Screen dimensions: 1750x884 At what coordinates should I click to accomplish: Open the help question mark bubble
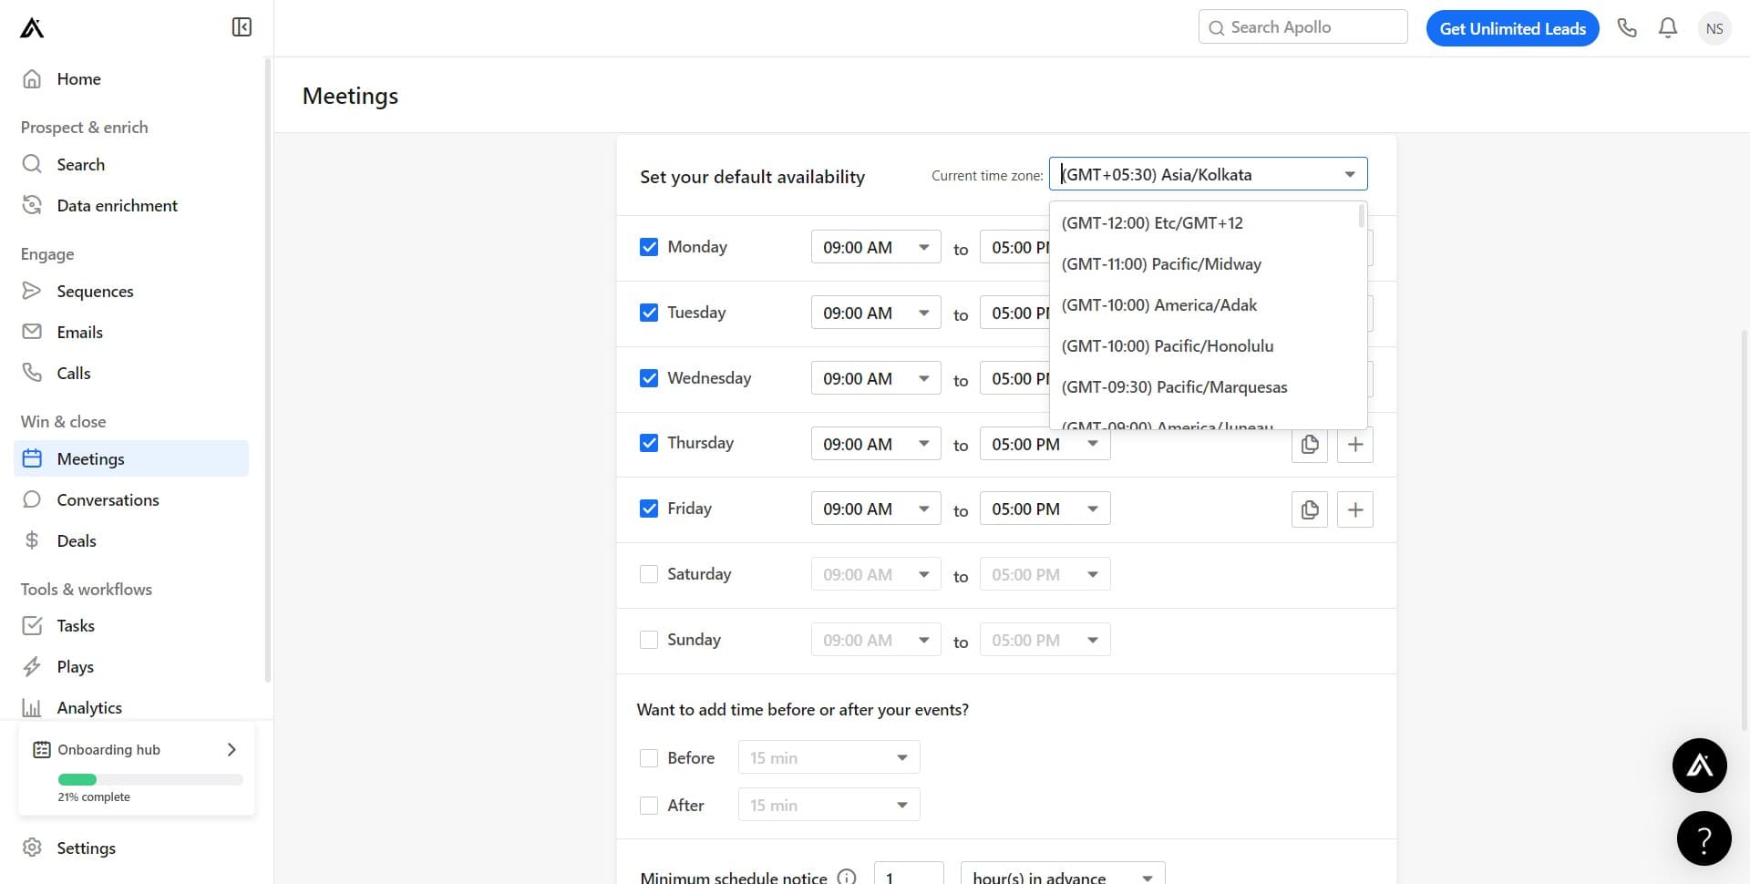point(1704,838)
